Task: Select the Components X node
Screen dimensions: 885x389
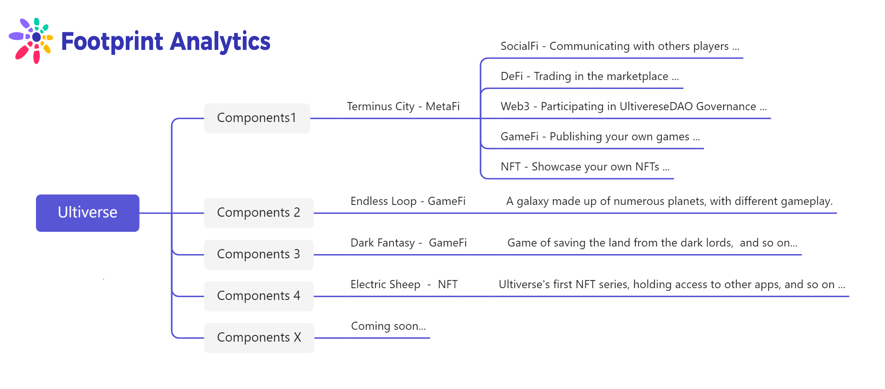Action: [x=259, y=338]
